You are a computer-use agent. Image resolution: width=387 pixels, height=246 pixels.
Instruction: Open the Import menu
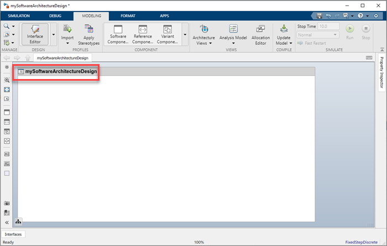coord(67,34)
